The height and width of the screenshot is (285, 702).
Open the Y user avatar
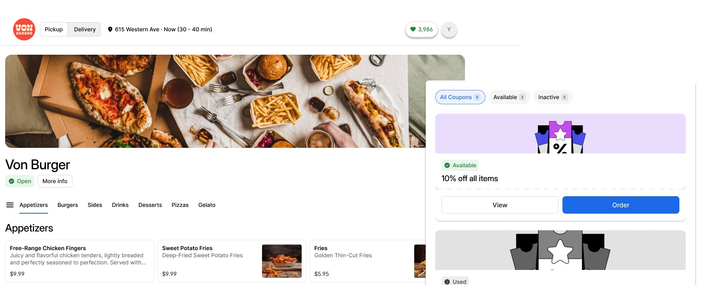[x=449, y=29]
